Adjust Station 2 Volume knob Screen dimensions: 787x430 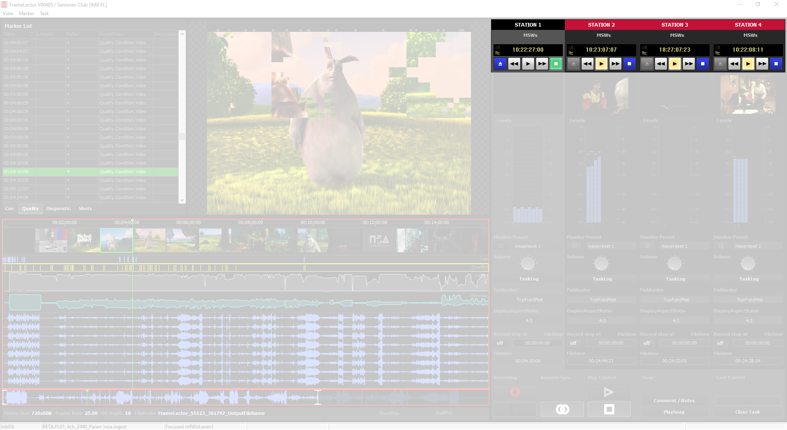[601, 263]
